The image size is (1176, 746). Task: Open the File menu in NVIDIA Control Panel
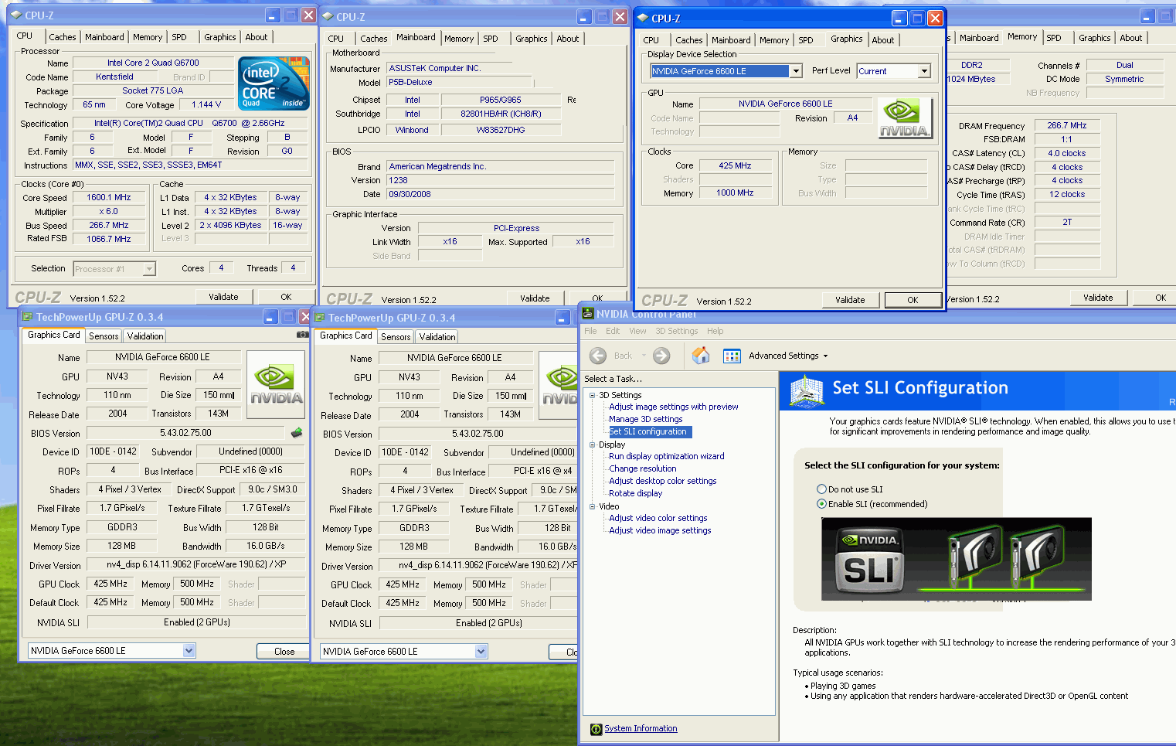click(x=590, y=331)
